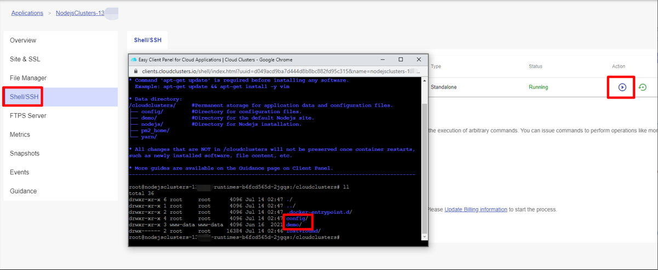Image resolution: width=658 pixels, height=270 pixels.
Task: Close the shell popup window
Action: 419,60
